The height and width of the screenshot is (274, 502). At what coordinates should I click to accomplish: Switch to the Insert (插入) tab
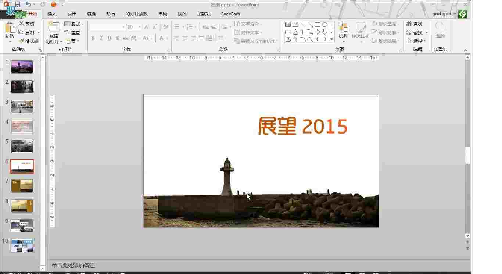(x=52, y=14)
